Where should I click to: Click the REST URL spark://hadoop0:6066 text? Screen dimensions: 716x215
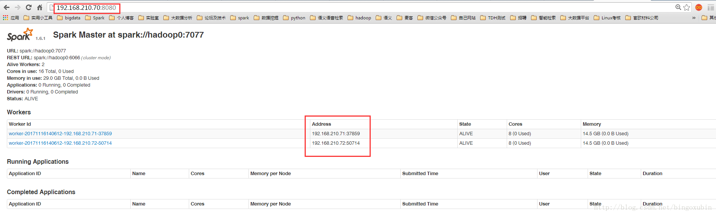(x=59, y=58)
